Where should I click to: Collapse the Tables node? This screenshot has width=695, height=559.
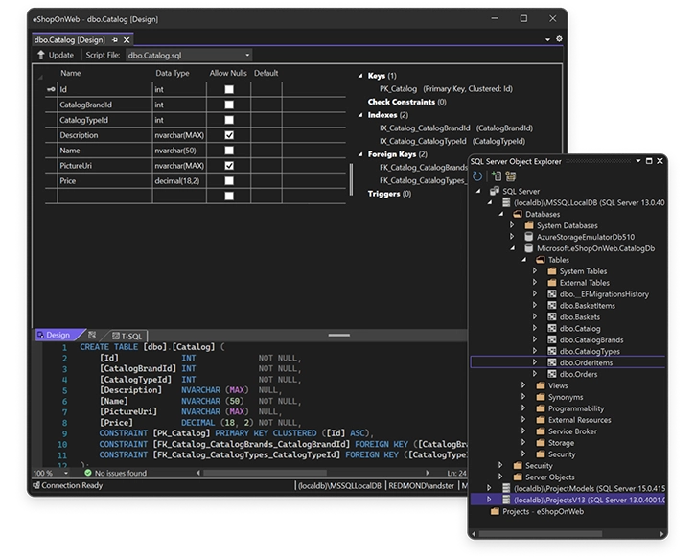(524, 260)
